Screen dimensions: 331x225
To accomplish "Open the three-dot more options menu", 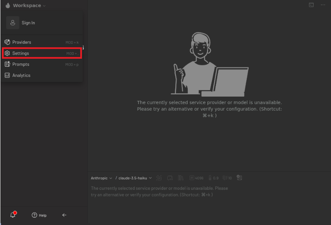I will coord(323,5).
